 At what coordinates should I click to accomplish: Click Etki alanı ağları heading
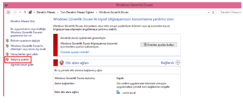pyautogui.click(x=77, y=63)
